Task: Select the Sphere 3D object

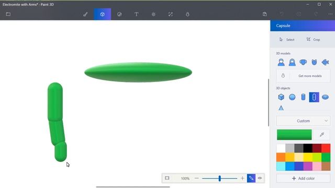Action: click(x=292, y=97)
